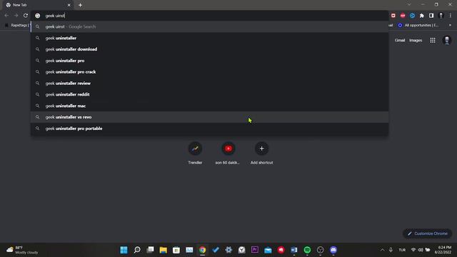Select suggestion 'geek uninstaller reddit'
Screen dimensions: 457x257
click(209, 94)
